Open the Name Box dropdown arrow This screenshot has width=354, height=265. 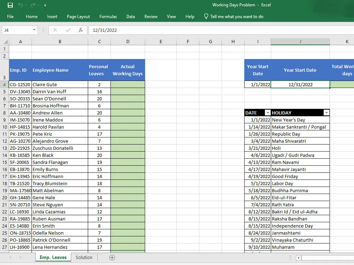tap(34, 30)
